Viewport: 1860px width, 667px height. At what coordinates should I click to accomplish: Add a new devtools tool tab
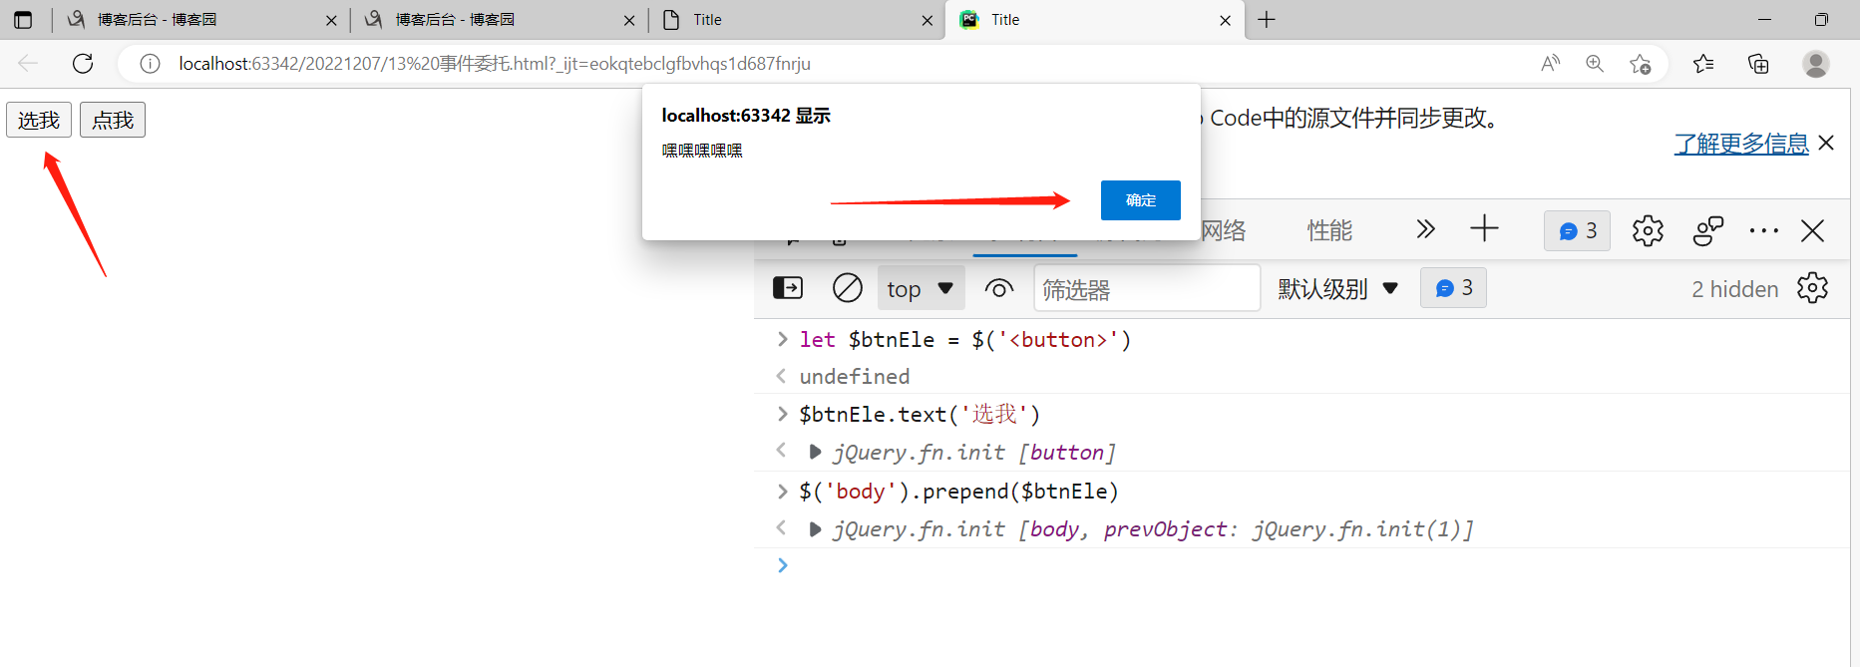tap(1484, 228)
